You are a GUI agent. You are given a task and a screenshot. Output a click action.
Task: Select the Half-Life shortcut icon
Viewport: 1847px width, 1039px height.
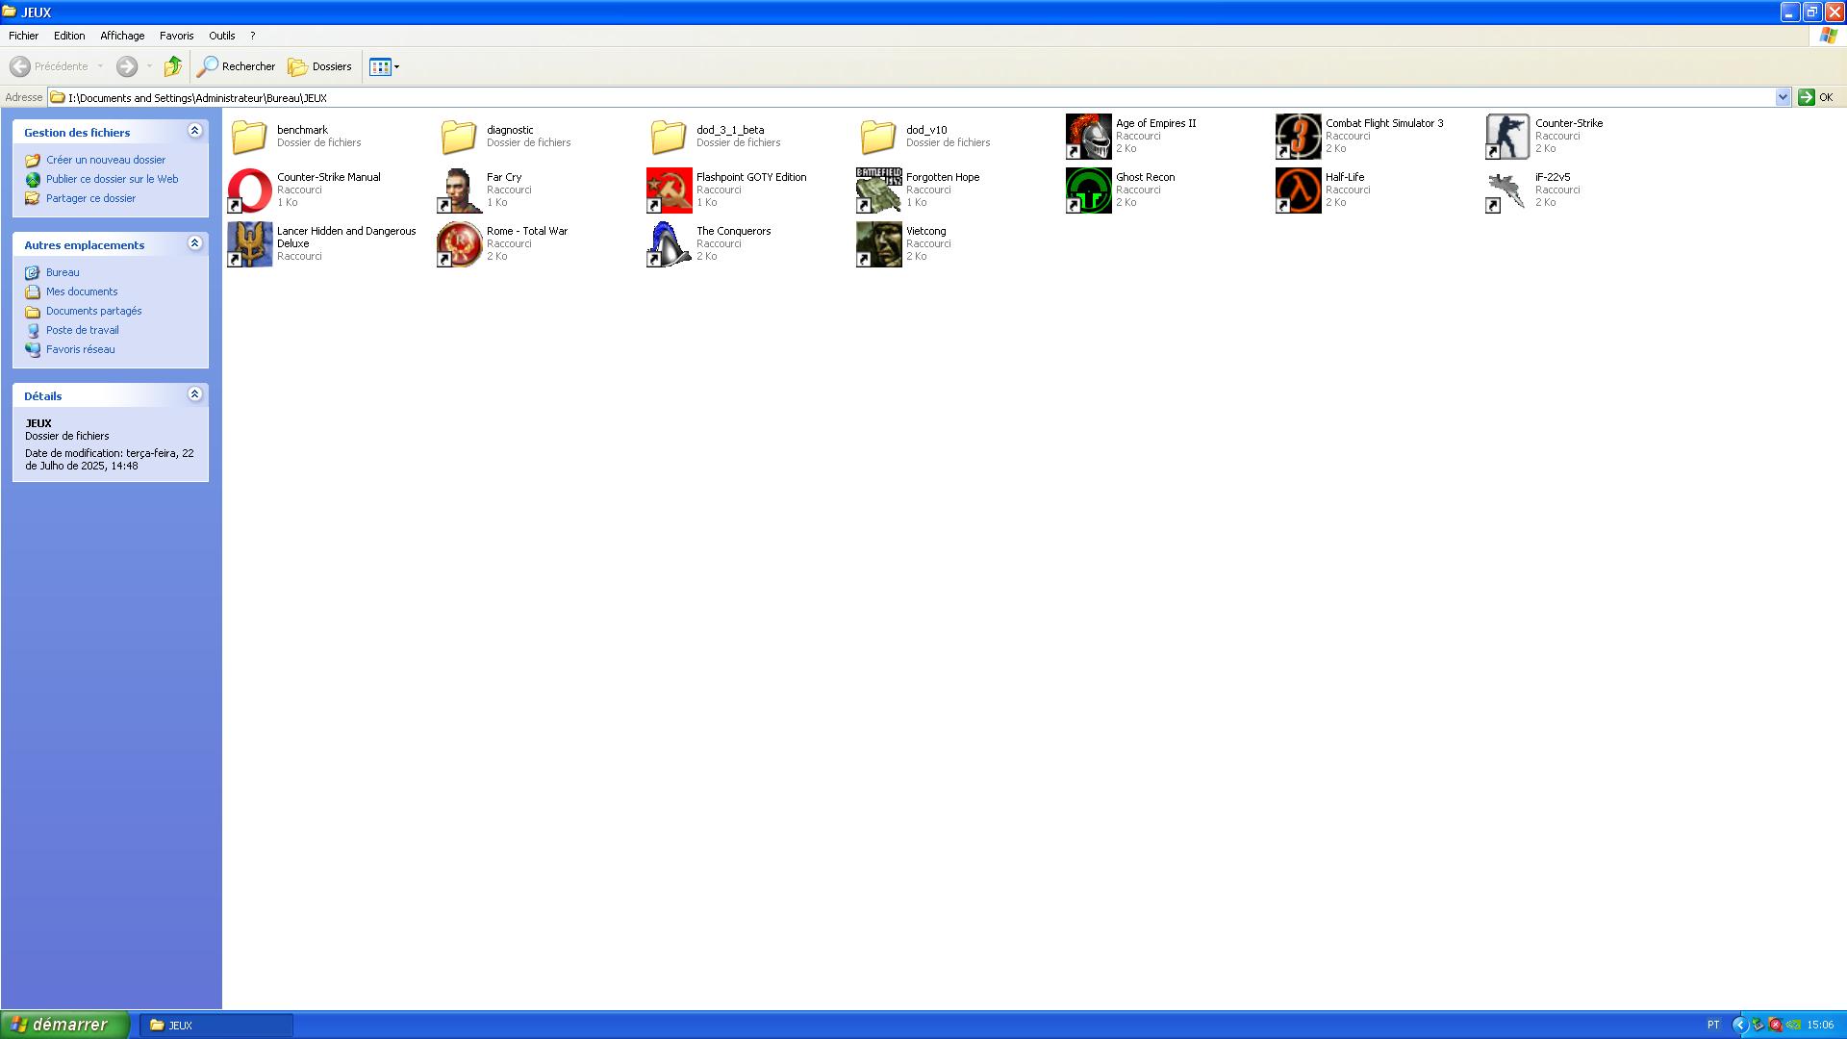click(x=1298, y=190)
